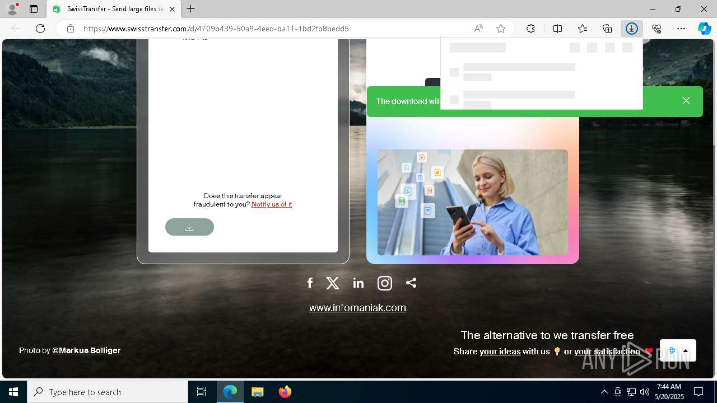Open volume control in tray
Image resolution: width=717 pixels, height=403 pixels.
click(645, 392)
